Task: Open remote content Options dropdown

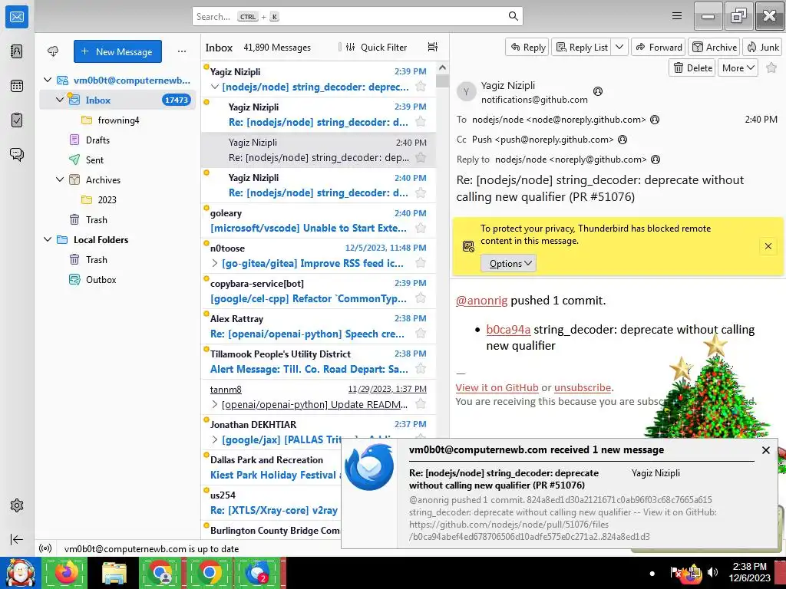Action: point(508,264)
